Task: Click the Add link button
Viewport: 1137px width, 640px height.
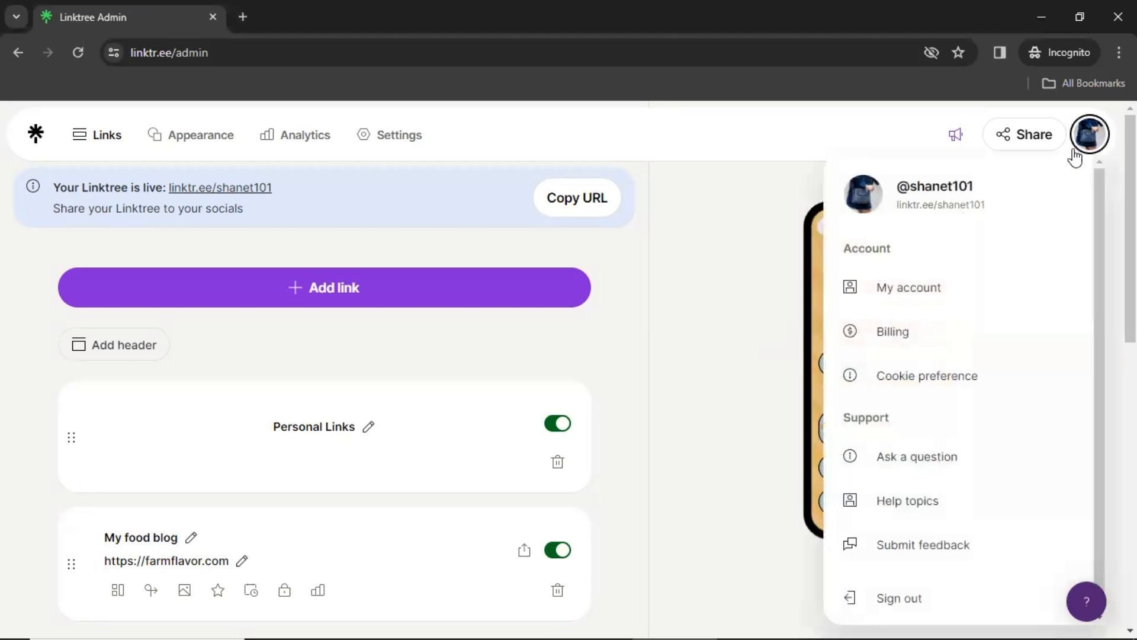Action: [324, 287]
